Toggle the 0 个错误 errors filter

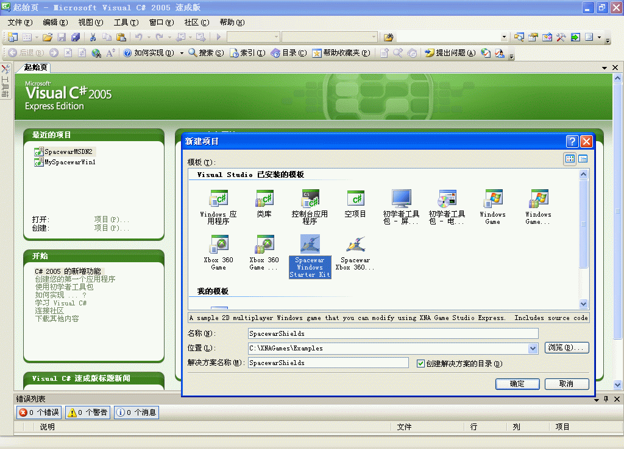39,412
